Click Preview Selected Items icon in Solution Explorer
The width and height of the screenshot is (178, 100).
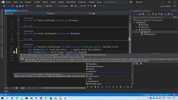click(171, 14)
